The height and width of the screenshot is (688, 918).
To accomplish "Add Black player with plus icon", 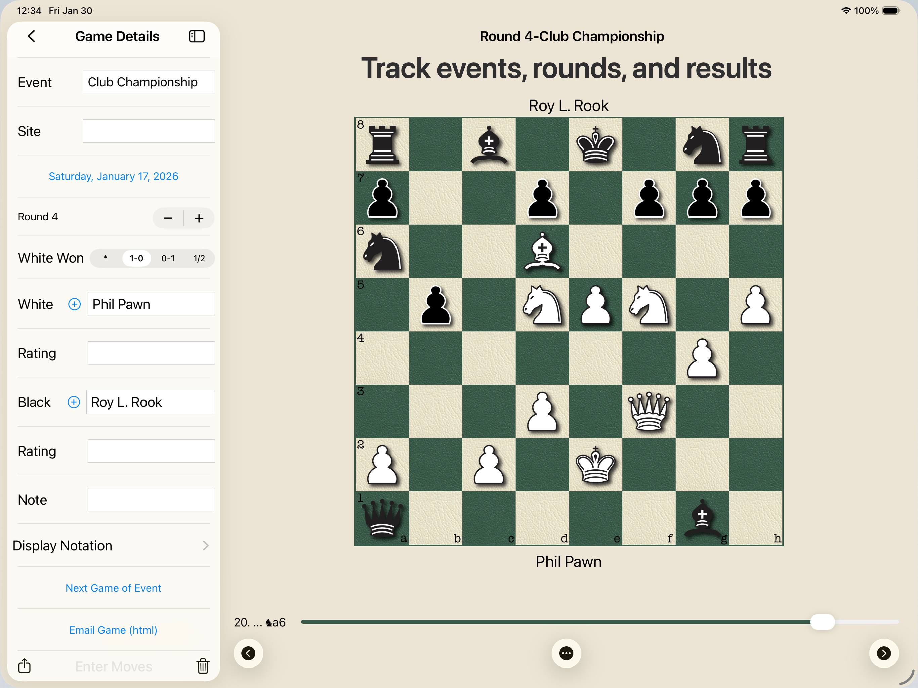I will (74, 402).
